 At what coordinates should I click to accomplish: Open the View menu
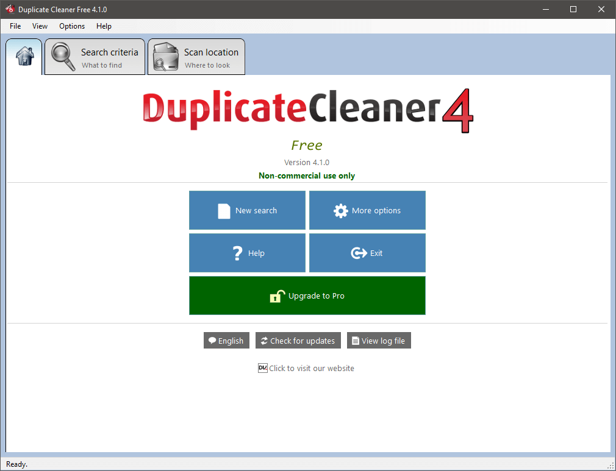(x=40, y=26)
